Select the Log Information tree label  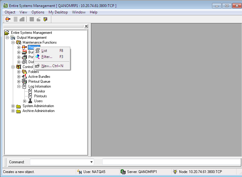coord(39,86)
